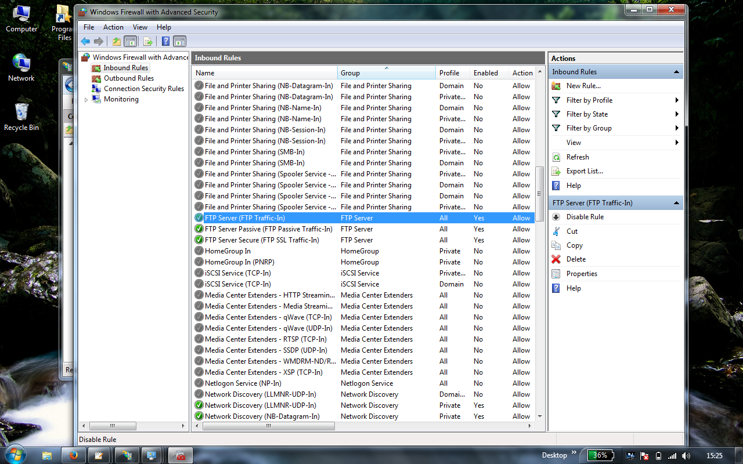Click the horizontal scrollbar of rules list
Image resolution: width=743 pixels, height=464 pixels.
(269, 426)
